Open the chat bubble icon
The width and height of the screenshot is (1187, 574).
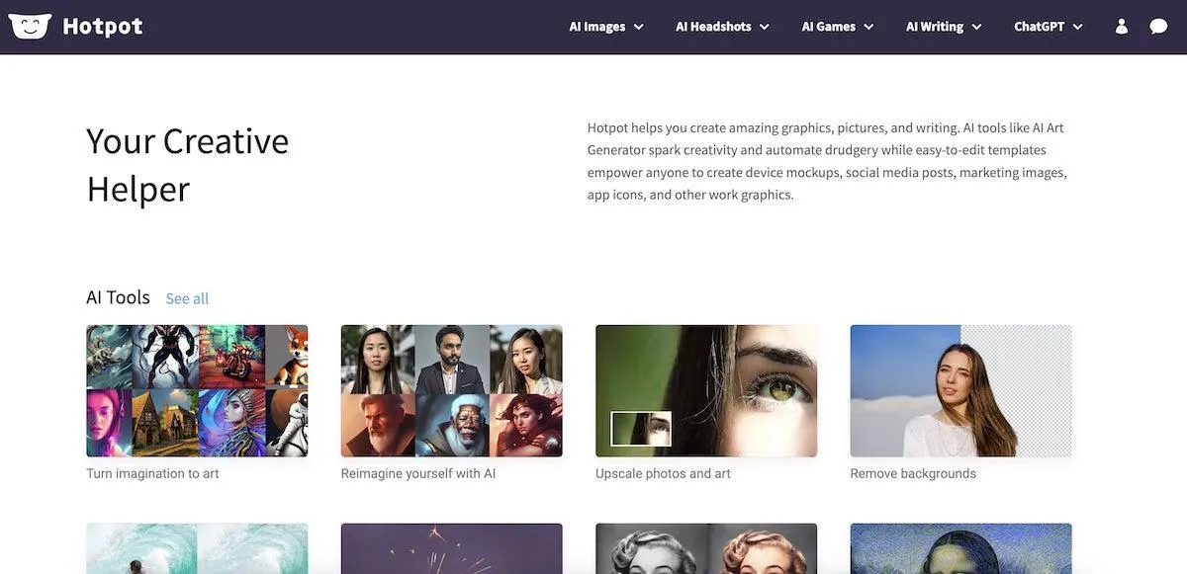click(x=1158, y=27)
